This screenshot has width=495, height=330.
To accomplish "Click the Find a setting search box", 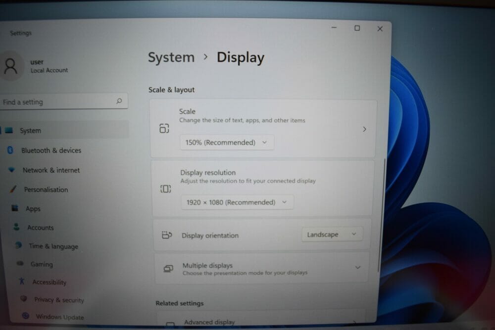I will 64,101.
